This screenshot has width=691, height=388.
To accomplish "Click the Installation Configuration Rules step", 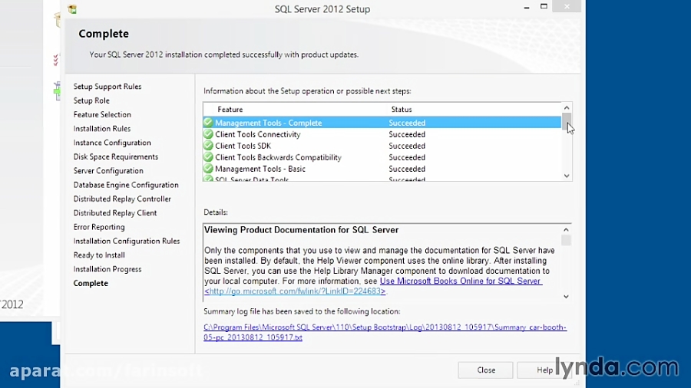I will [x=127, y=241].
